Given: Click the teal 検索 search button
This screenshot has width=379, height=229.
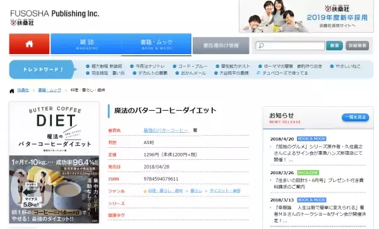Looking at the screenshot, I should (x=334, y=45).
